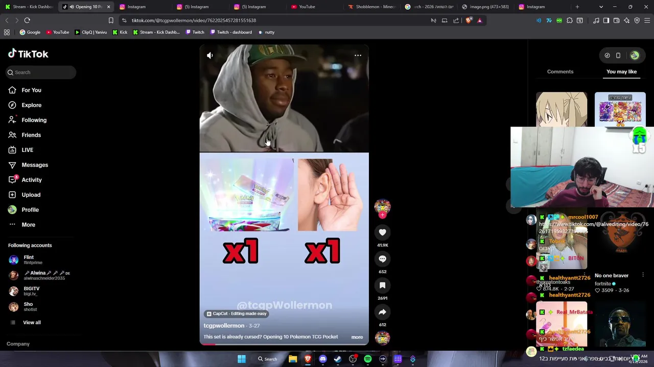Like the video with heart button
Viewport: 654px width, 367px height.
(382, 232)
